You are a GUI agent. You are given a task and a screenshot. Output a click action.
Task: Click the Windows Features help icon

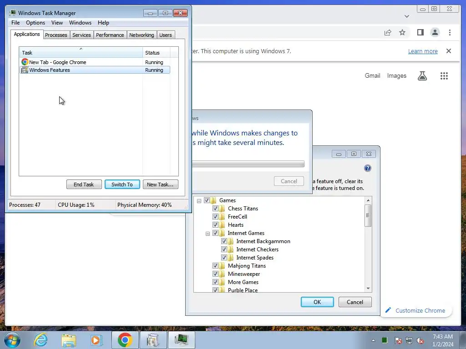(x=368, y=168)
